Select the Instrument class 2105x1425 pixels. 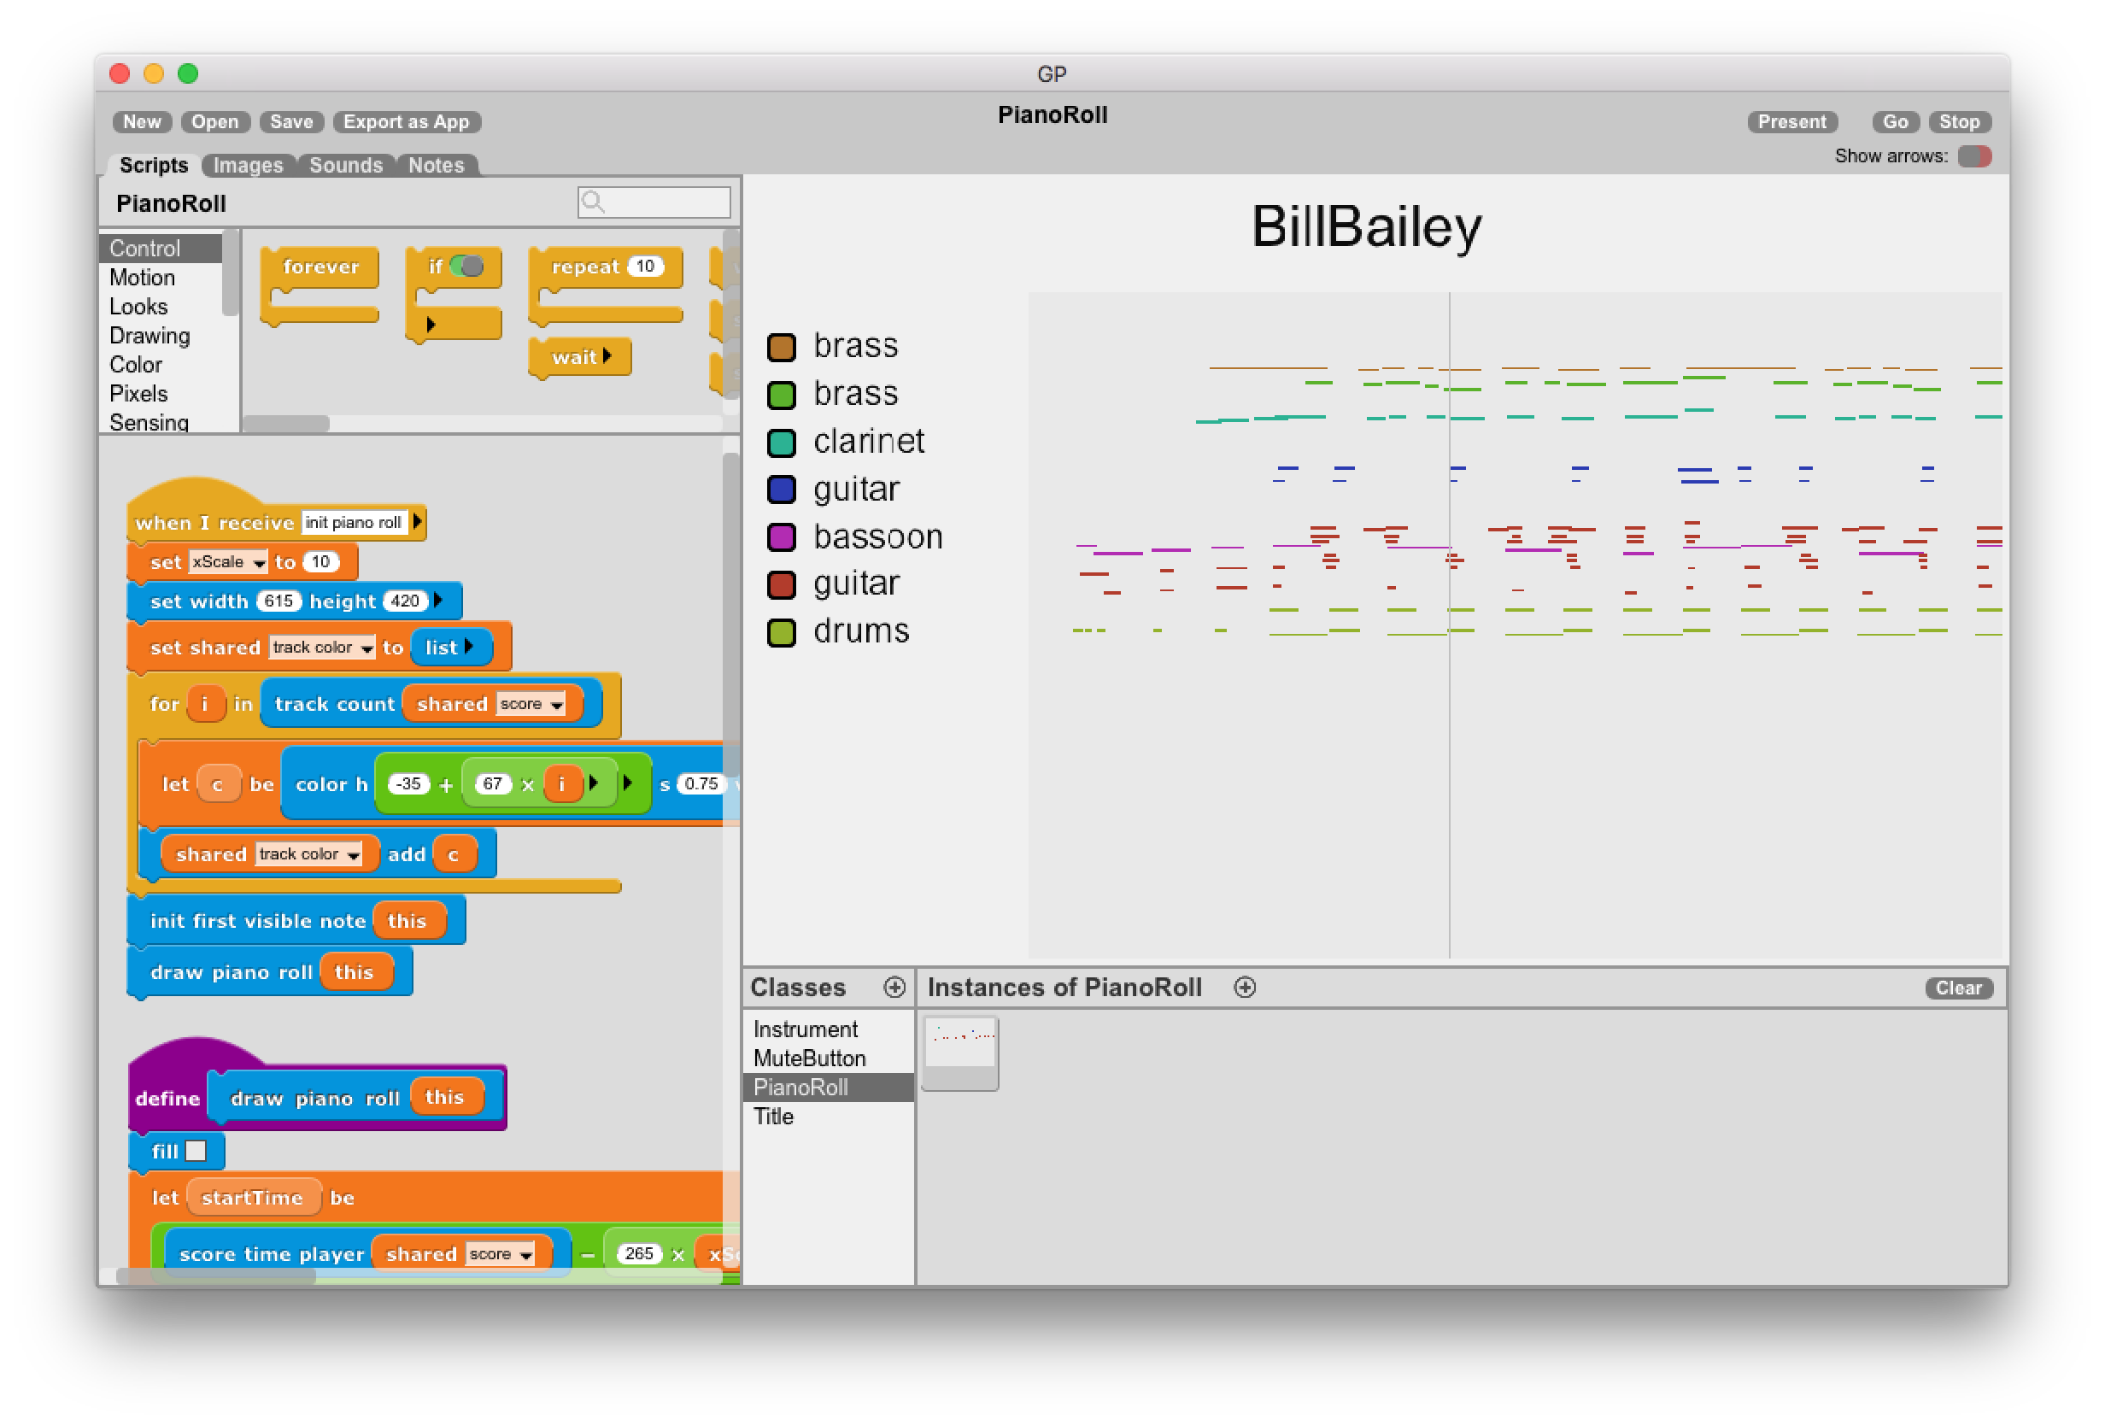pos(828,1029)
